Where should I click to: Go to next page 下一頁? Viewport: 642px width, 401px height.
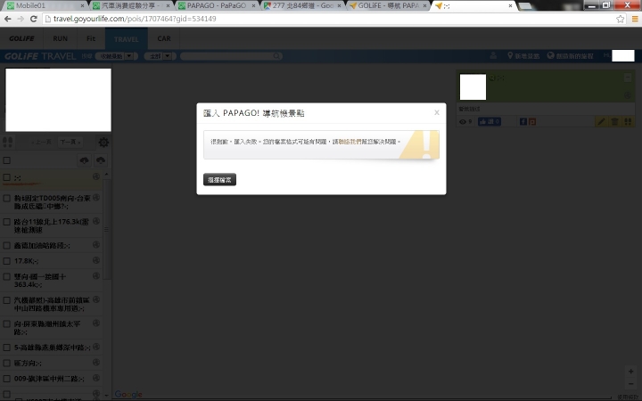point(70,142)
